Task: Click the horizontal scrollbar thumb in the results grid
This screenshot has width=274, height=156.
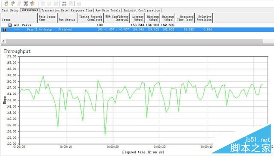Action: 134,41
